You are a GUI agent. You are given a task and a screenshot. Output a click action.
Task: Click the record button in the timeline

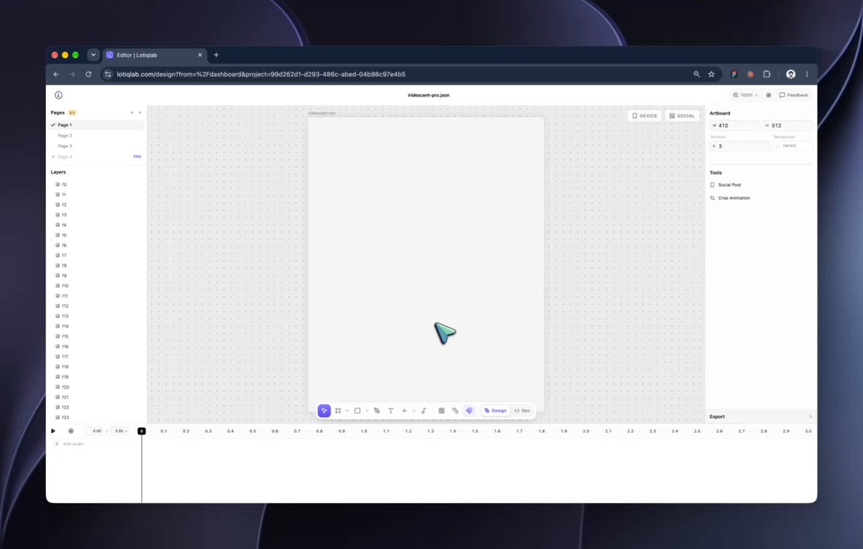point(71,431)
